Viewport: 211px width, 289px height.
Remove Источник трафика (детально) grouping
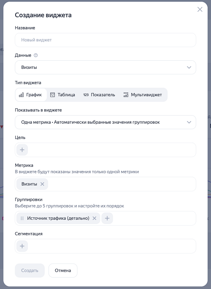[95, 218]
